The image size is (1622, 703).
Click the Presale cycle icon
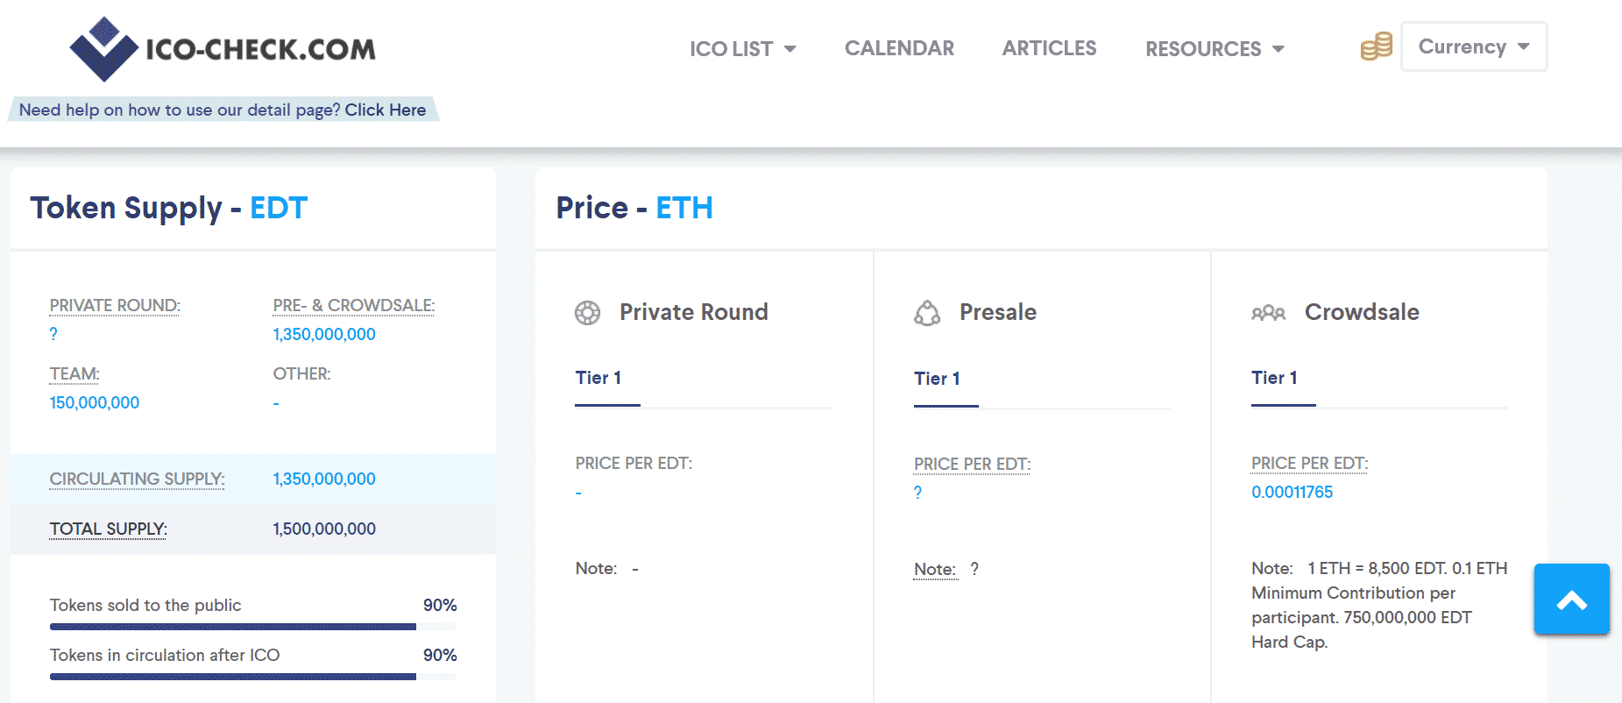pos(927,313)
